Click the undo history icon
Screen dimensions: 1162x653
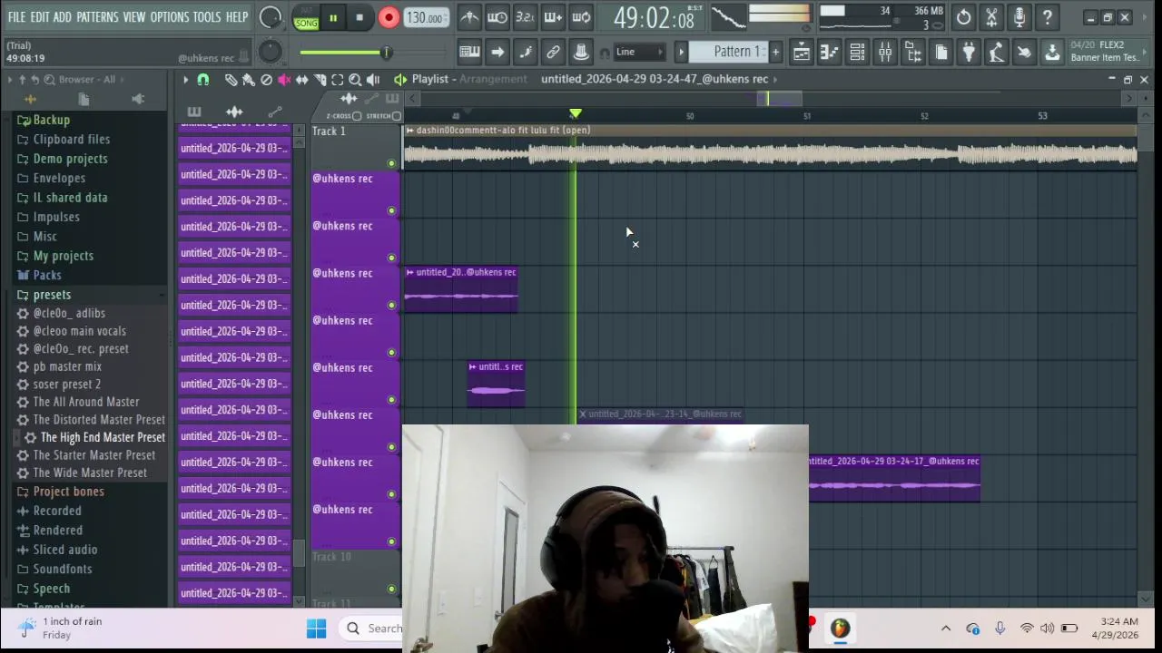pyautogui.click(x=963, y=17)
